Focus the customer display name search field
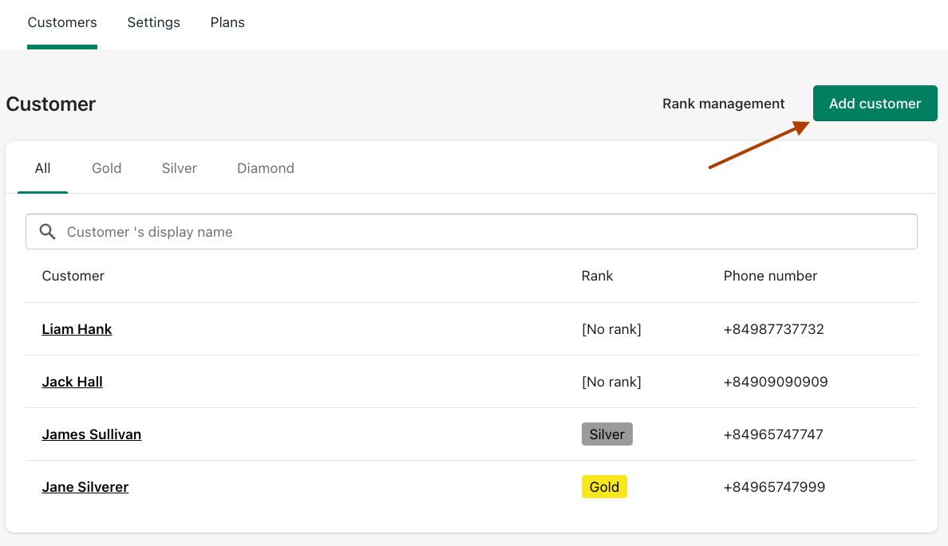 [x=479, y=232]
